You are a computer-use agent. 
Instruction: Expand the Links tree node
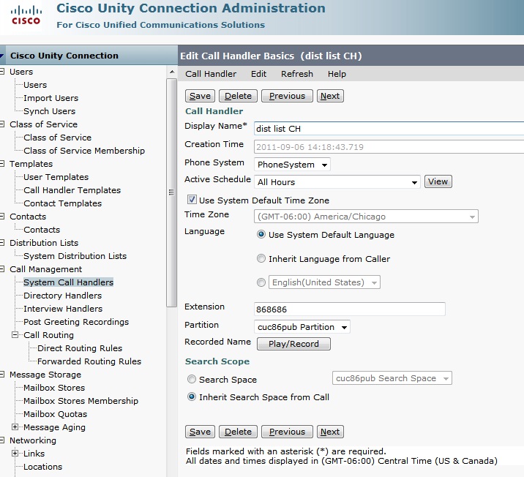tap(15, 454)
